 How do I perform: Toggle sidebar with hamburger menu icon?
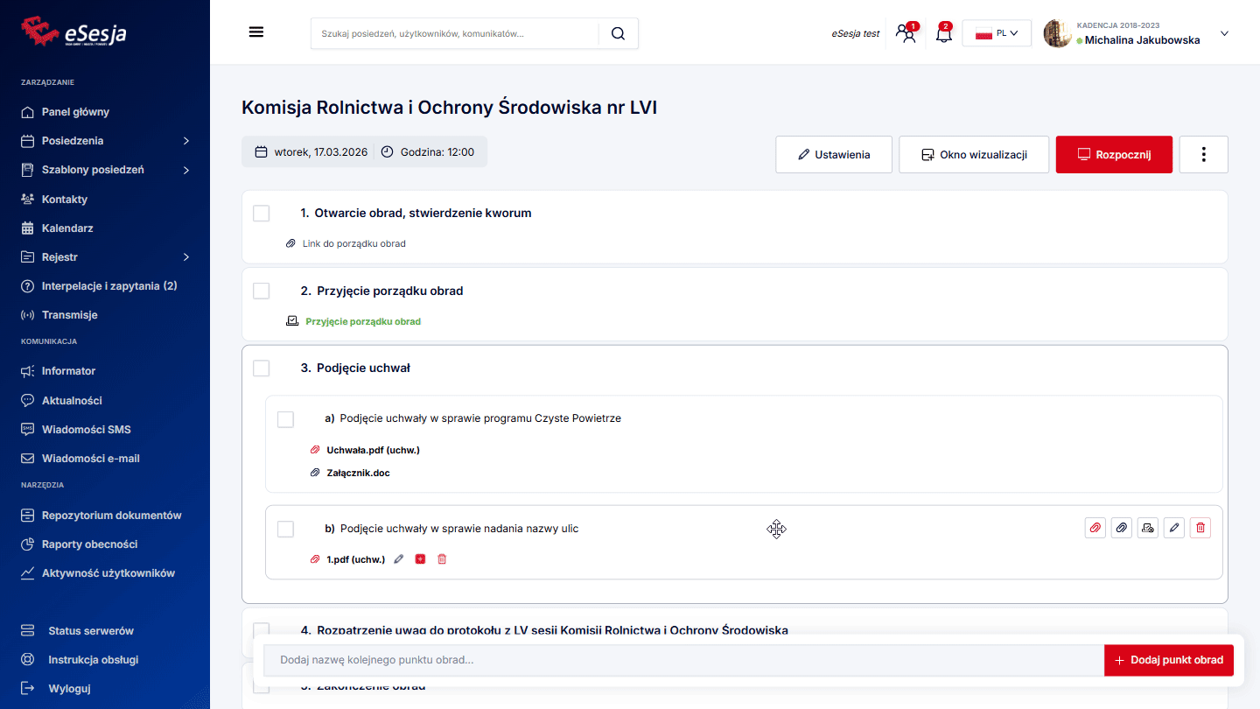(x=256, y=32)
